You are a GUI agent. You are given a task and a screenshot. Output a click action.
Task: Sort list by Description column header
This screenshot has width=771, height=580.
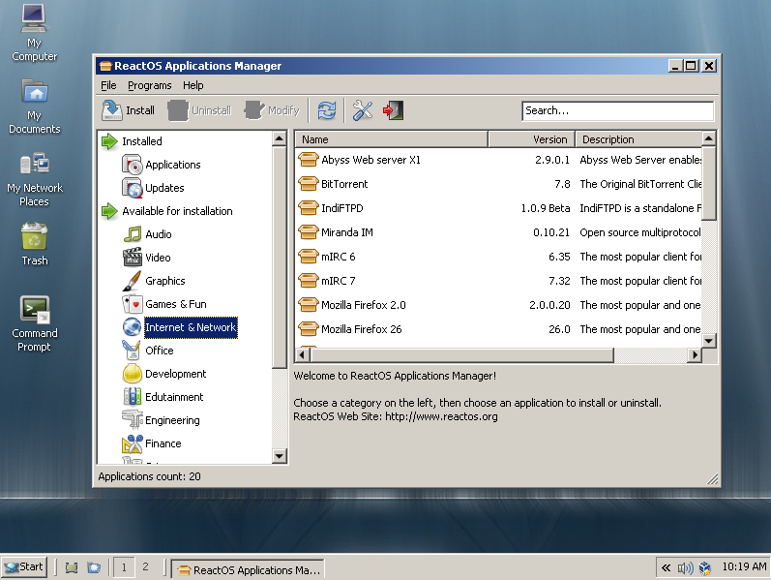point(638,139)
